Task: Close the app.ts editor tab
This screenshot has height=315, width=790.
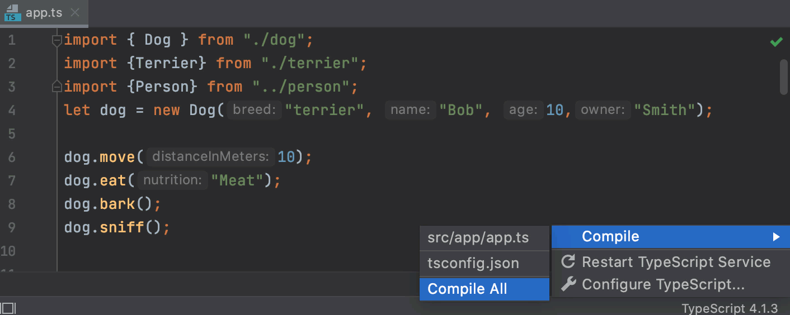Action: [76, 13]
